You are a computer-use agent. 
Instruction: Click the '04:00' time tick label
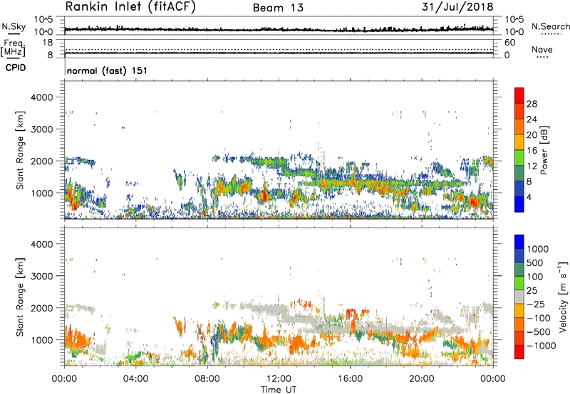[135, 379]
